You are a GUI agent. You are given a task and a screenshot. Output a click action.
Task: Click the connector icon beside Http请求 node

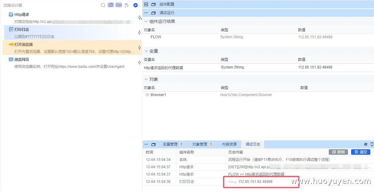140,17
